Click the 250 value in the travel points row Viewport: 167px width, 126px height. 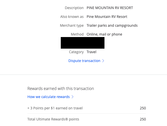point(143,108)
